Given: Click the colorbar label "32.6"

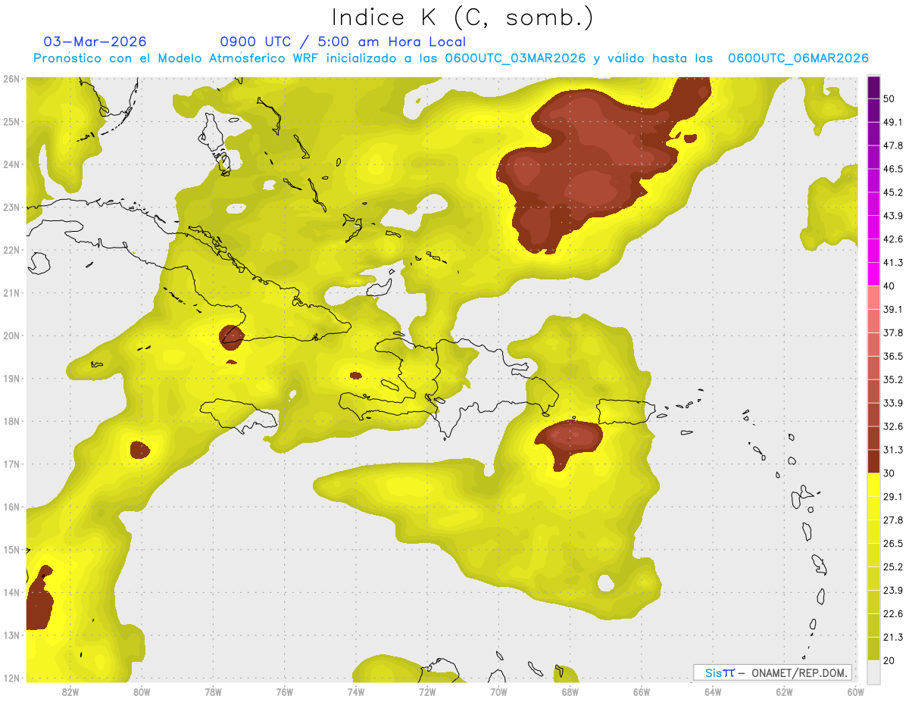Looking at the screenshot, I should [x=893, y=426].
